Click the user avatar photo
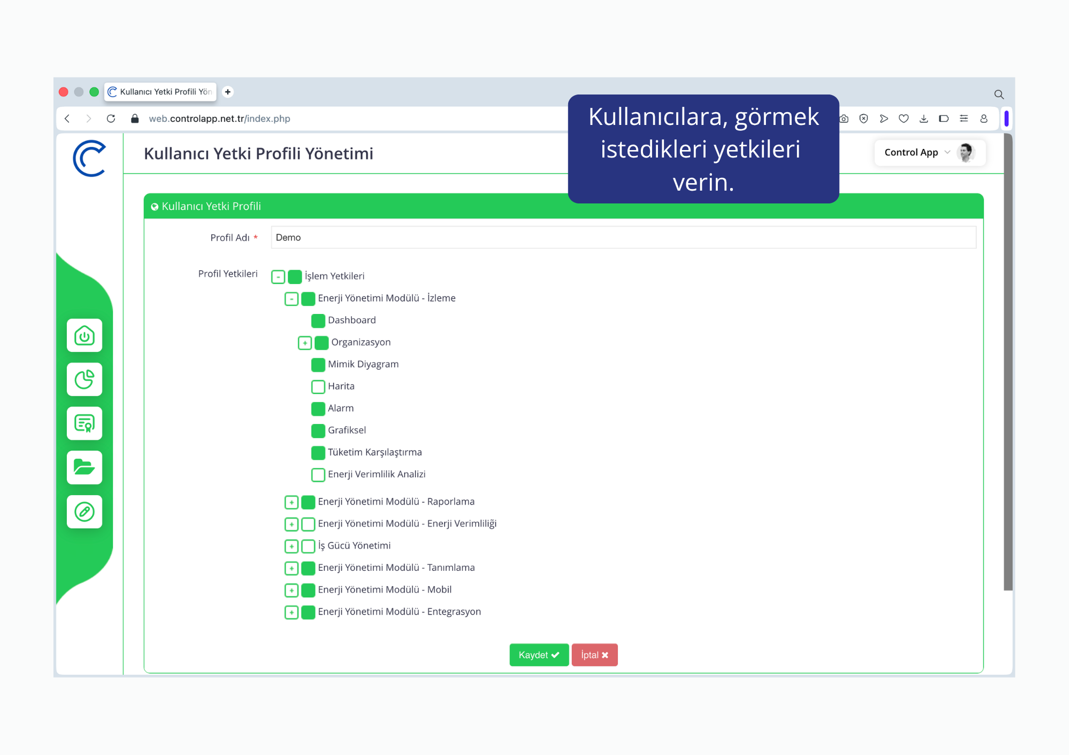The width and height of the screenshot is (1069, 755). [966, 153]
